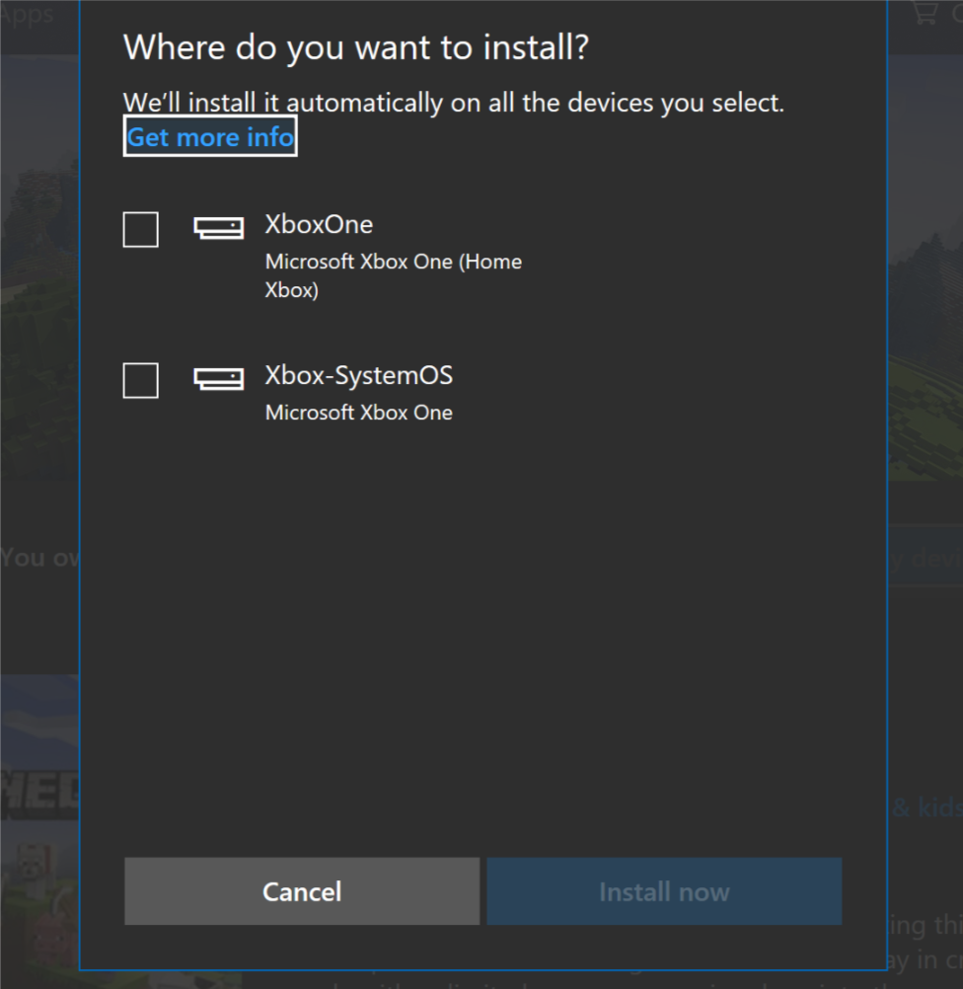Click the Xbox-SystemOS console icon
This screenshot has height=989, width=963.
[218, 378]
